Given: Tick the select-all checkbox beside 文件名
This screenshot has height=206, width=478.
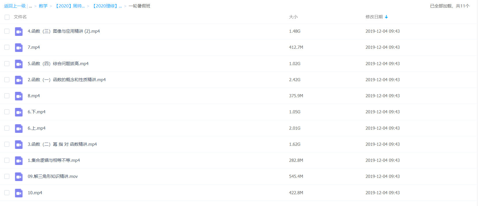Looking at the screenshot, I should point(7,17).
